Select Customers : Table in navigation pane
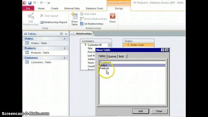 coord(41,62)
